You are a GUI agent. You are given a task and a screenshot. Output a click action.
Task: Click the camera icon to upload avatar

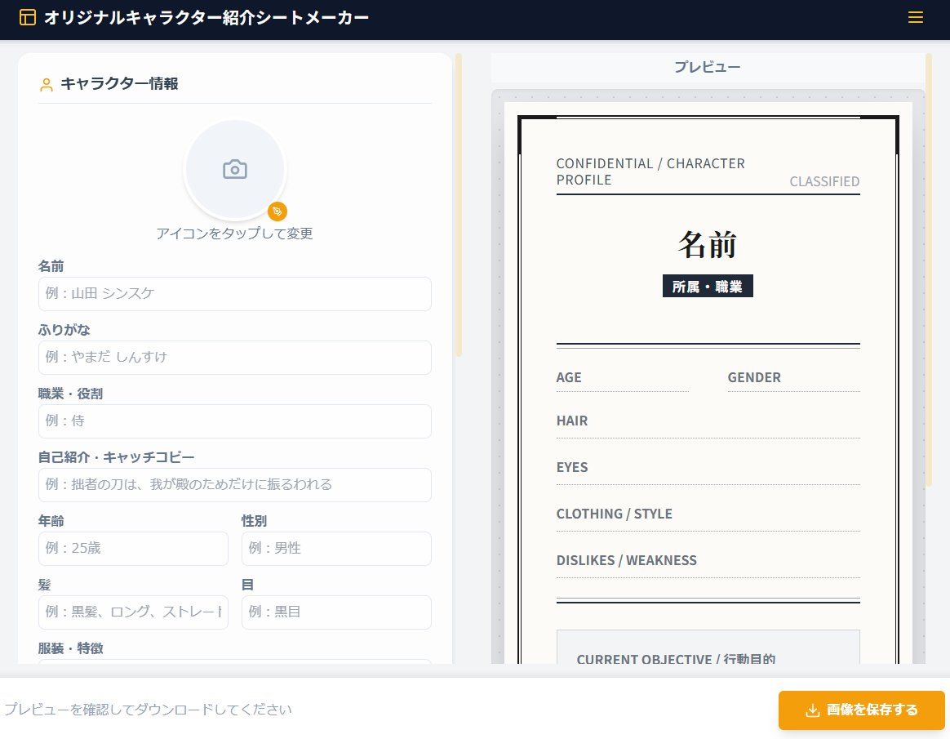point(235,169)
